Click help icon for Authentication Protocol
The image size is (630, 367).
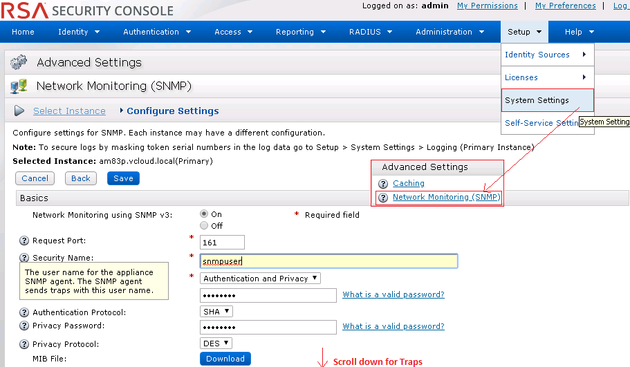24,312
